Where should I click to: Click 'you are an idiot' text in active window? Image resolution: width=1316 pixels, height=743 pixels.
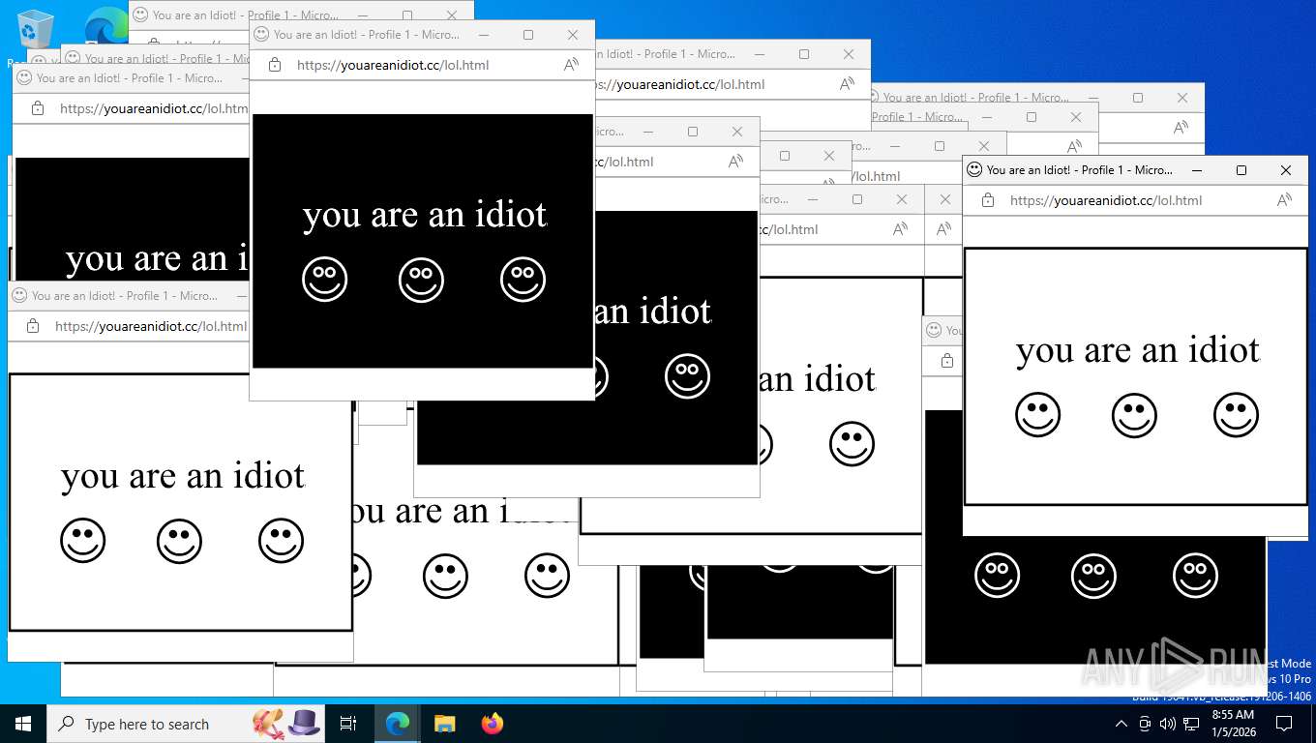pyautogui.click(x=1138, y=350)
